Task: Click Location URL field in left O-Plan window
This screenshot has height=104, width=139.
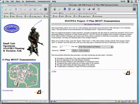Action: pos(30,13)
